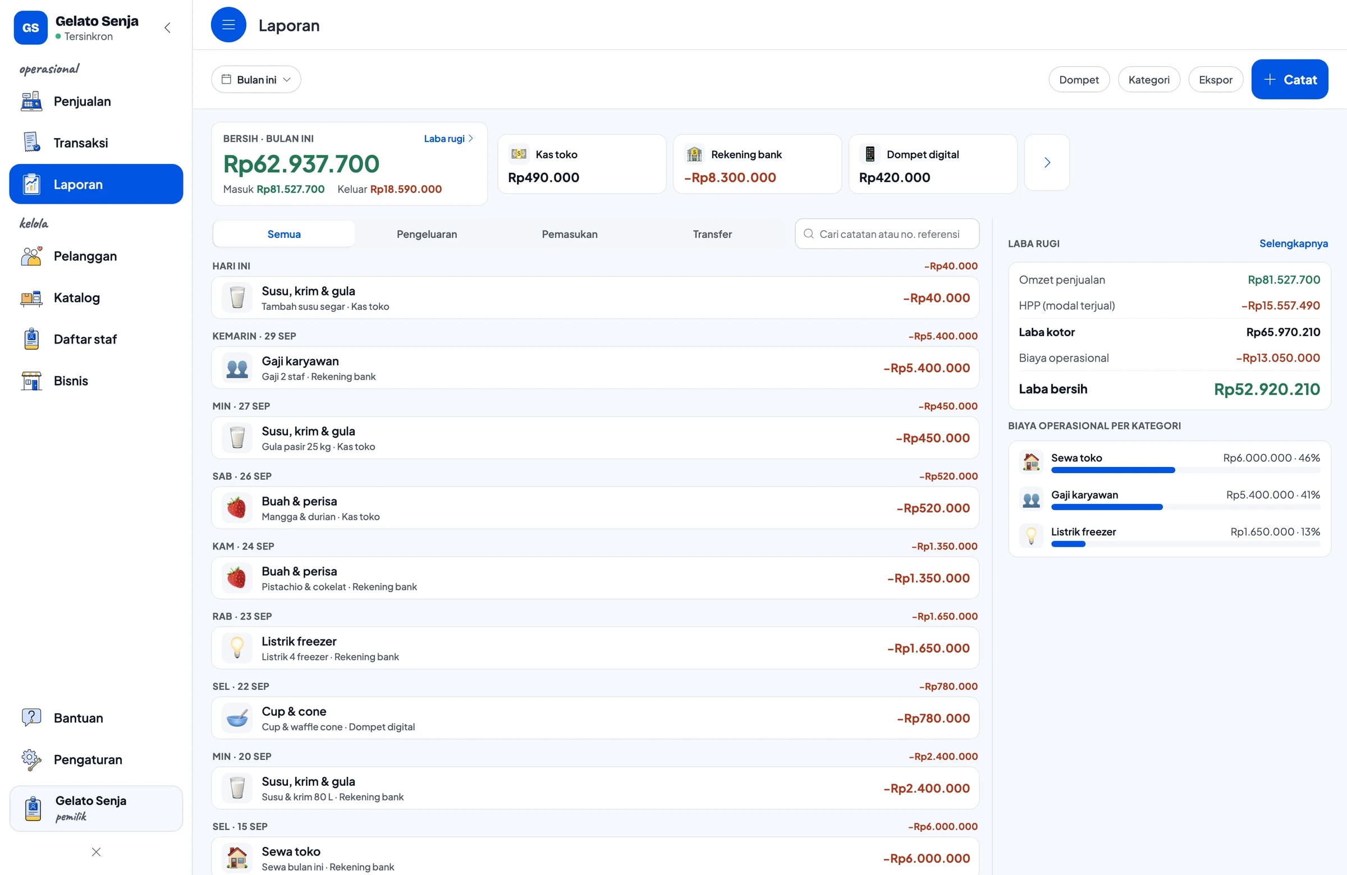This screenshot has height=875, width=1347.
Task: Collapse the sidebar with the chevron
Action: 167,28
